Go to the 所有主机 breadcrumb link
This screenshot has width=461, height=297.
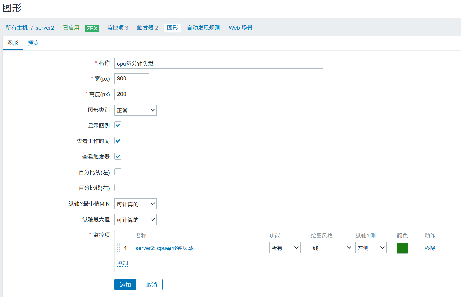(x=17, y=28)
